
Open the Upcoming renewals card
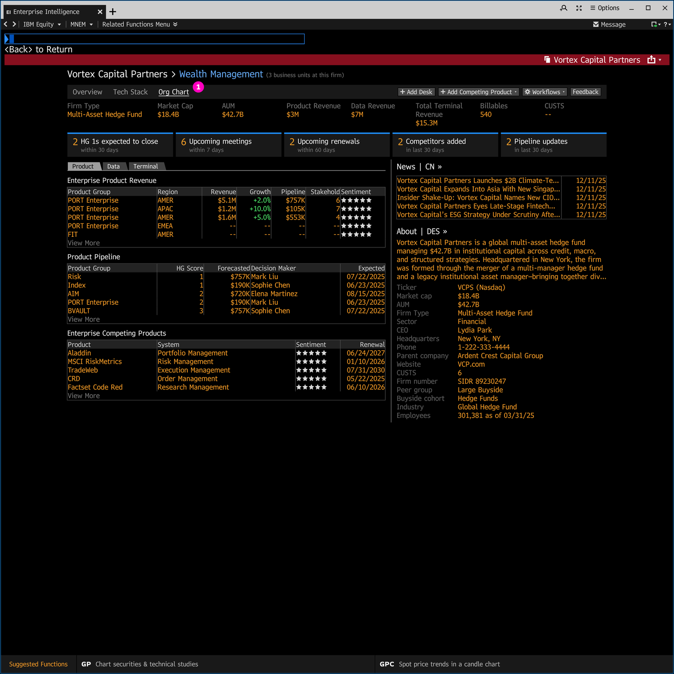[x=337, y=145]
